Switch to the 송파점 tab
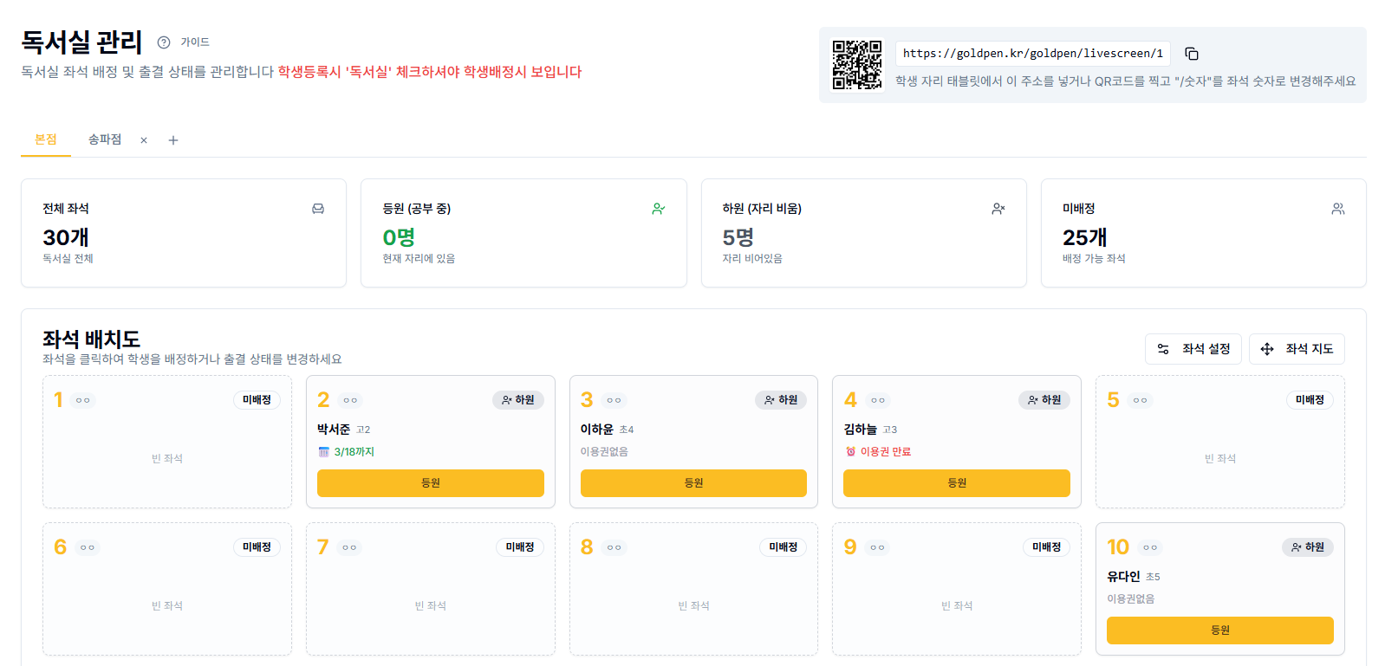 click(105, 139)
